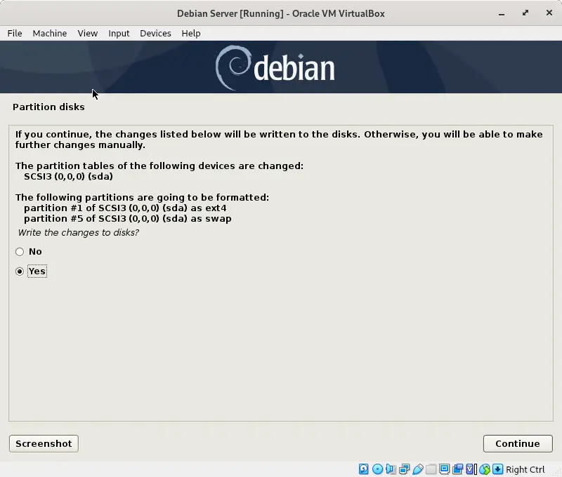This screenshot has height=477, width=562.
Task: Maximize the VirtualBox window
Action: (525, 13)
